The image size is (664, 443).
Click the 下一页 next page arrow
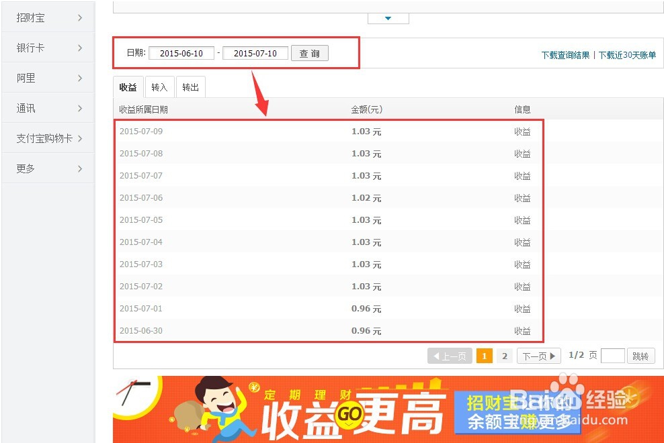538,356
